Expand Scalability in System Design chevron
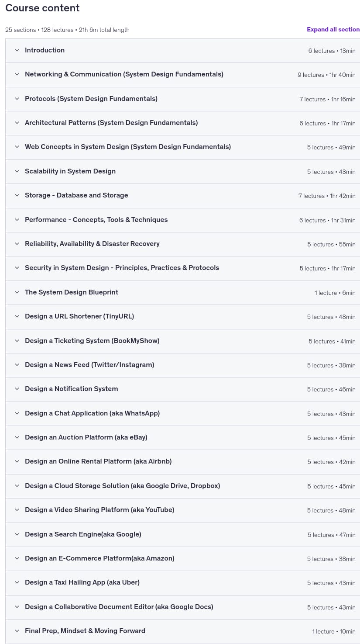This screenshot has width=360, height=644. click(17, 171)
